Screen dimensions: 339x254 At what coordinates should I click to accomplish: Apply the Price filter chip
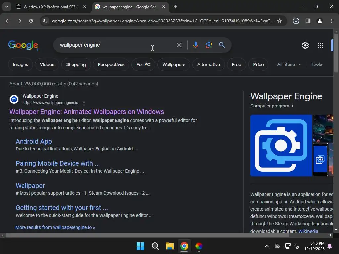point(258,64)
